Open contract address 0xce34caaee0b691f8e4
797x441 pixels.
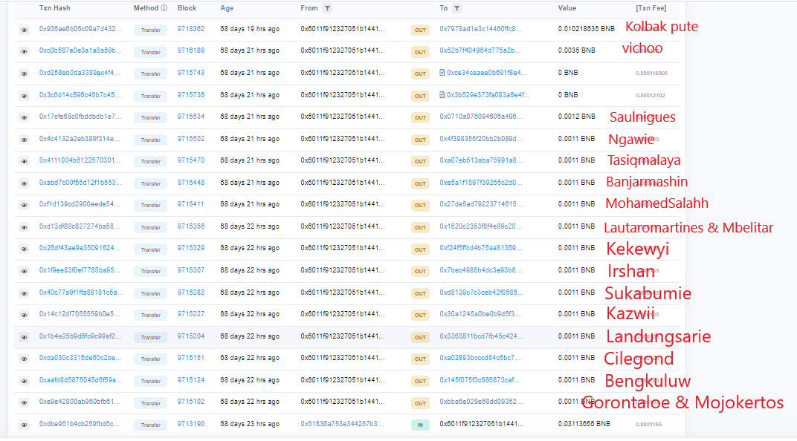[487, 73]
